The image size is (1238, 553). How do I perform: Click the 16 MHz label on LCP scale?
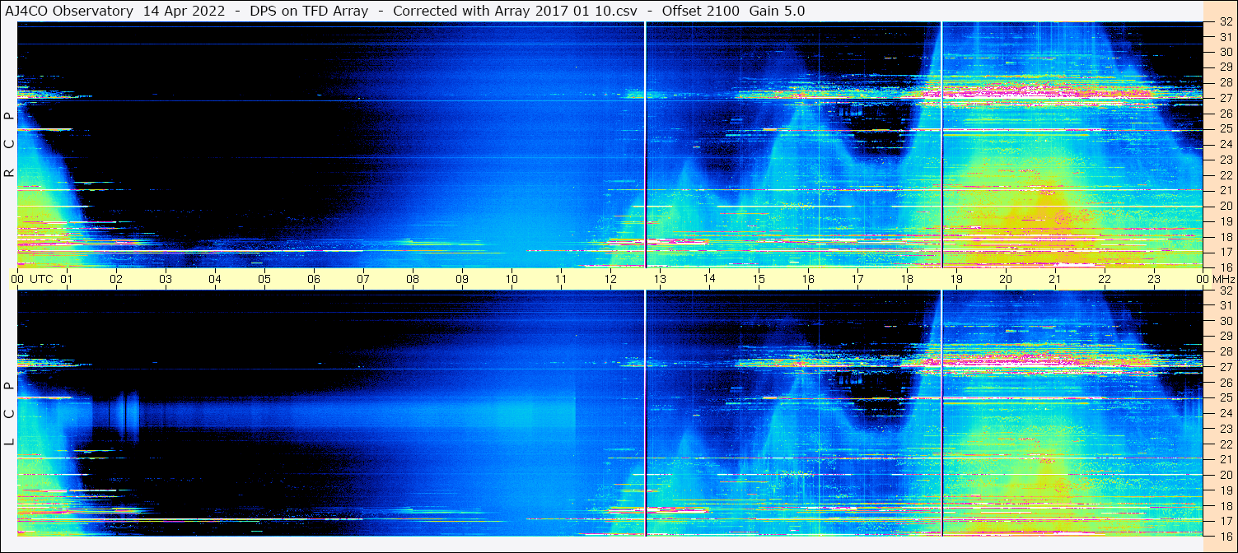1225,536
